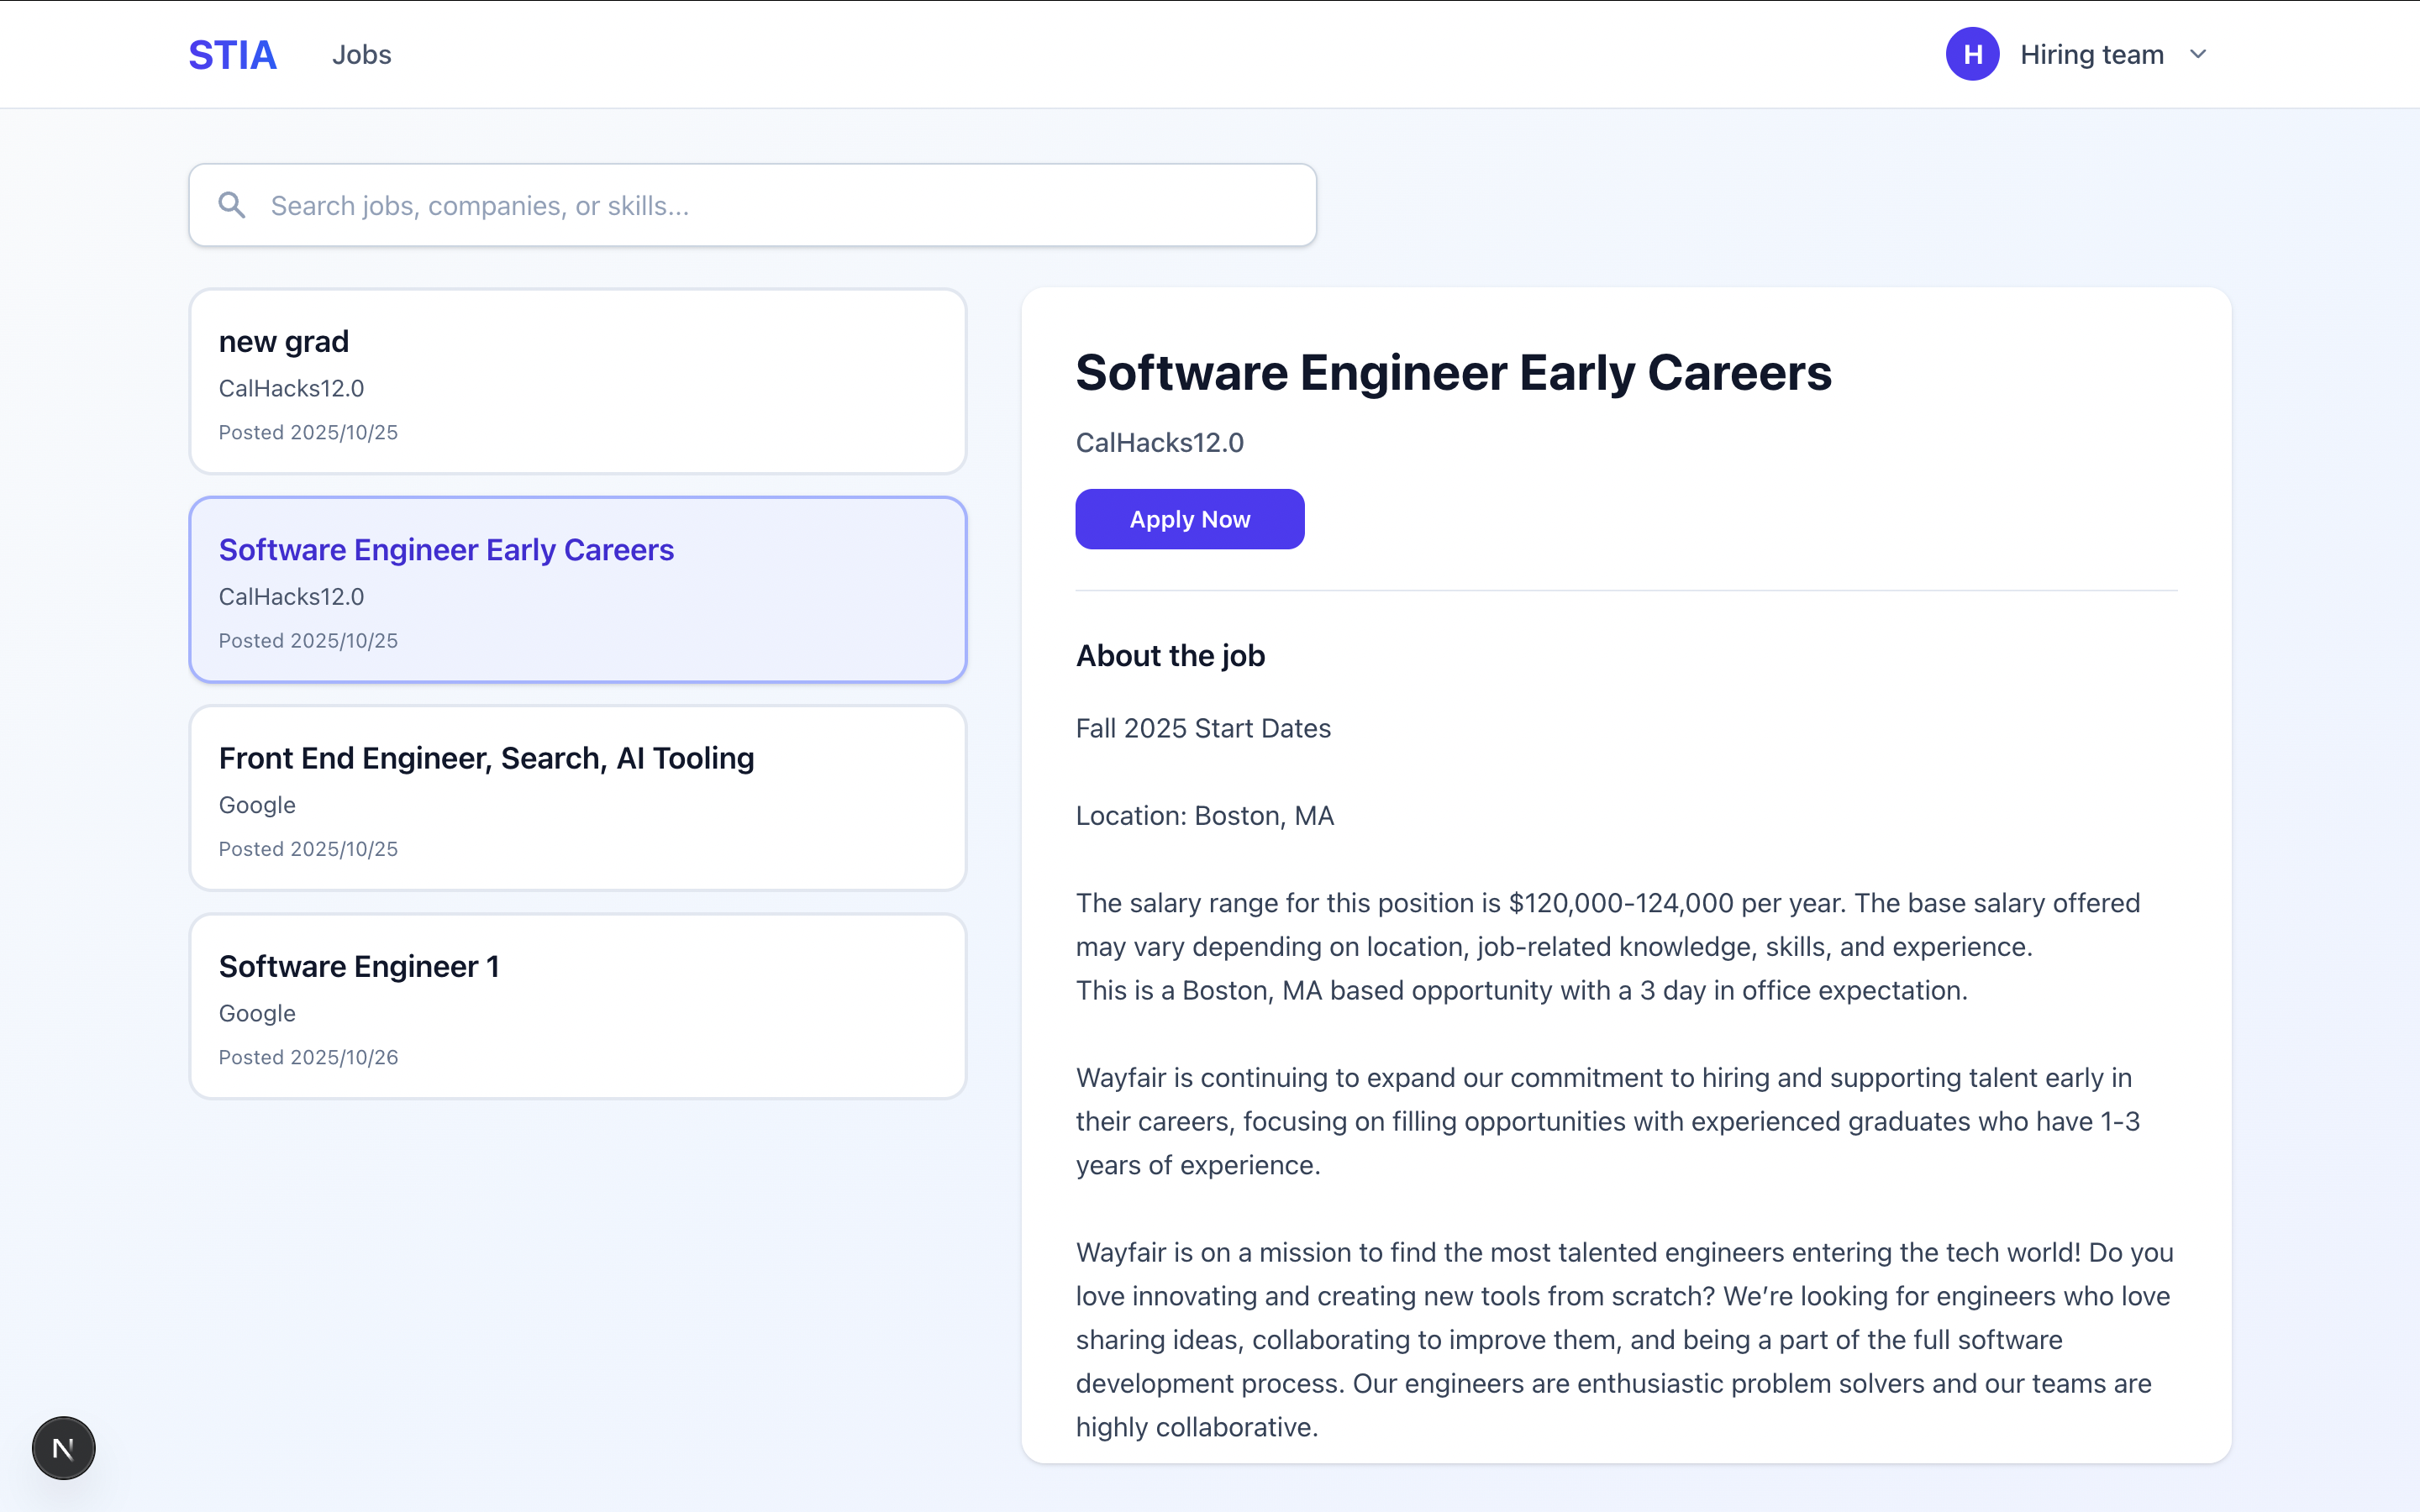Open the Software Engineer 1 listing
Image resolution: width=2420 pixels, height=1512 pixels.
[x=578, y=1006]
